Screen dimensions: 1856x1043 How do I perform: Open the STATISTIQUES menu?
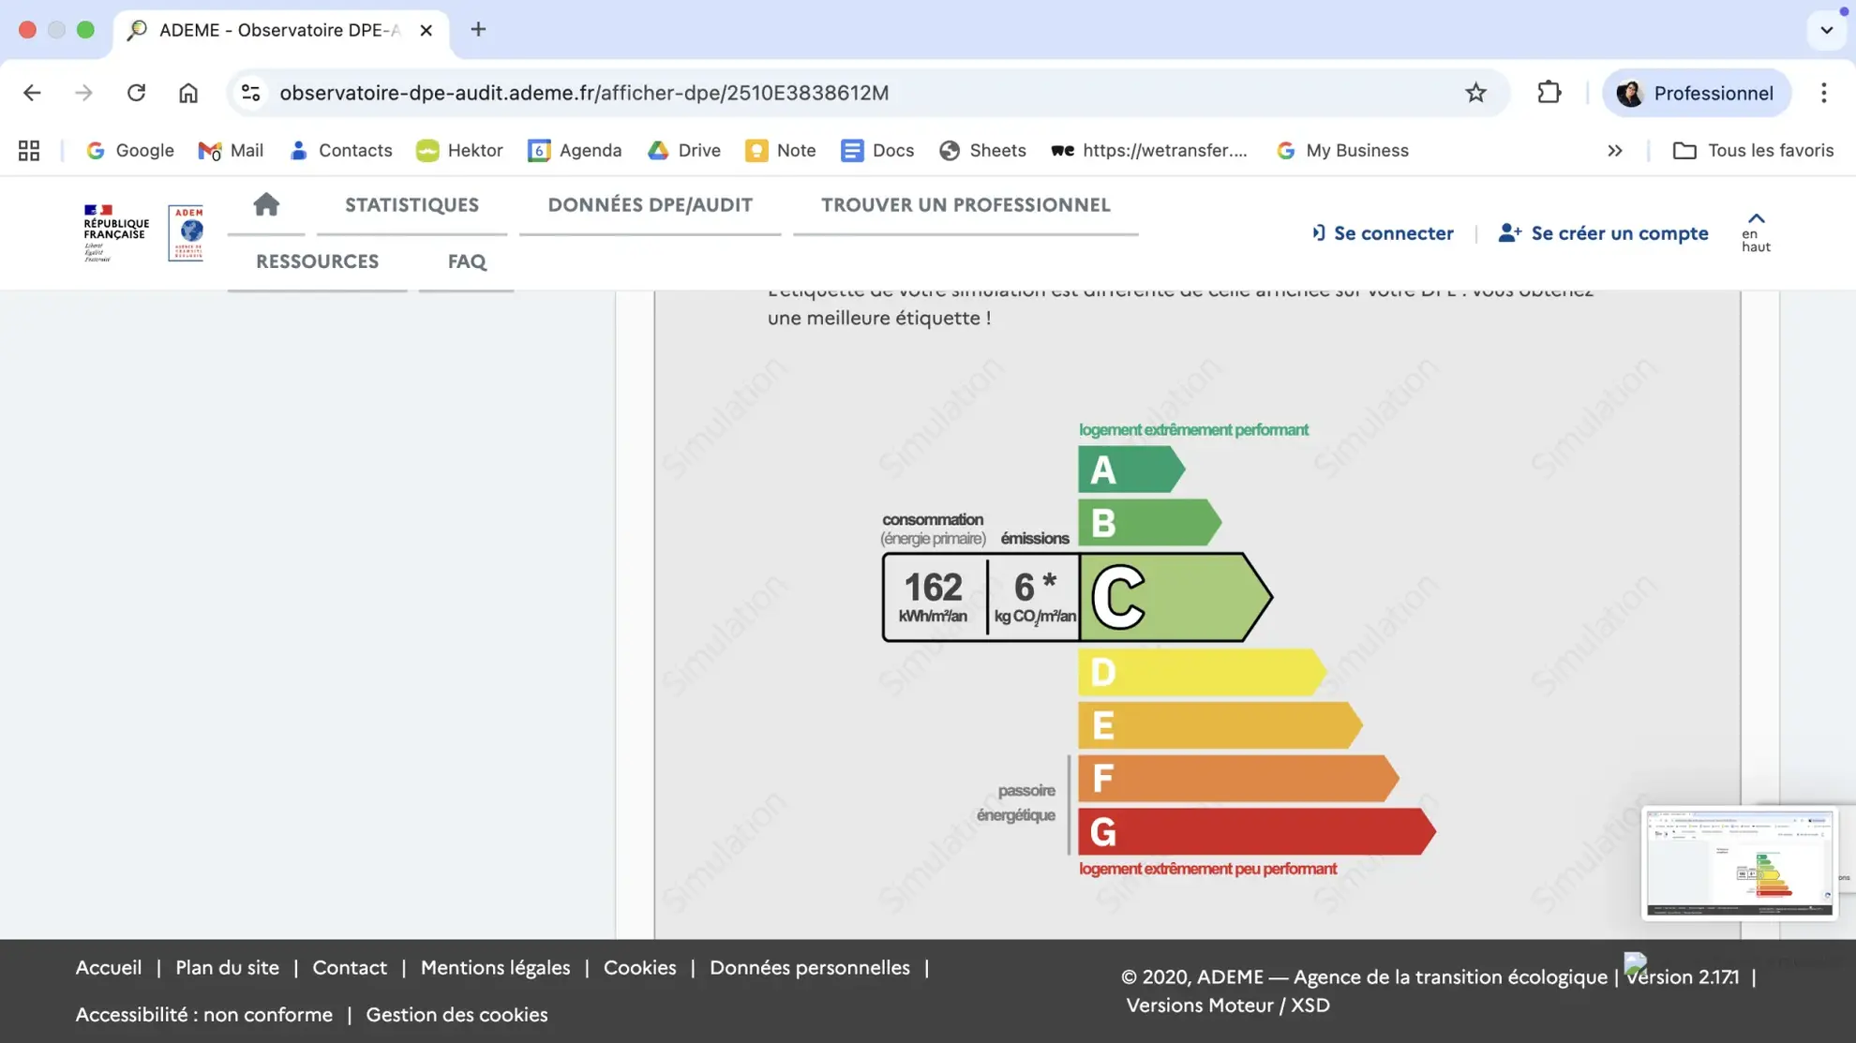coord(412,204)
